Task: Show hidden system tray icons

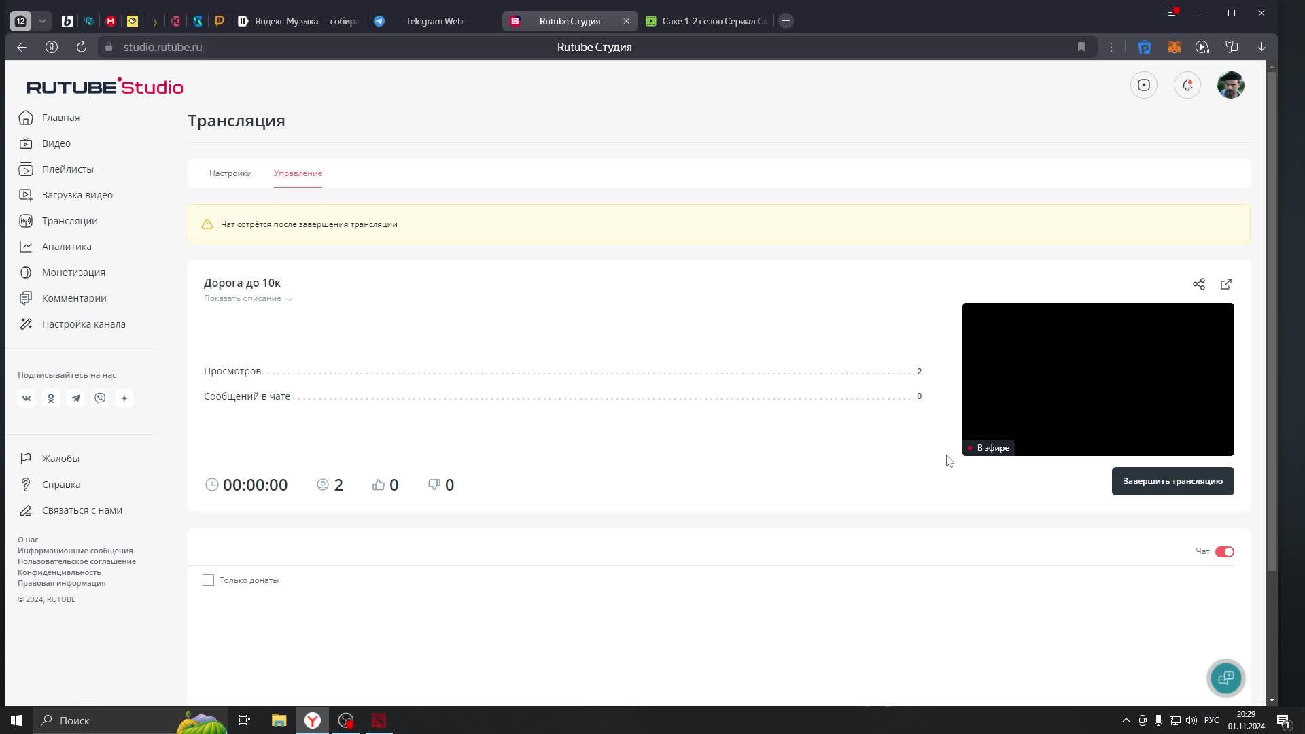Action: tap(1126, 720)
